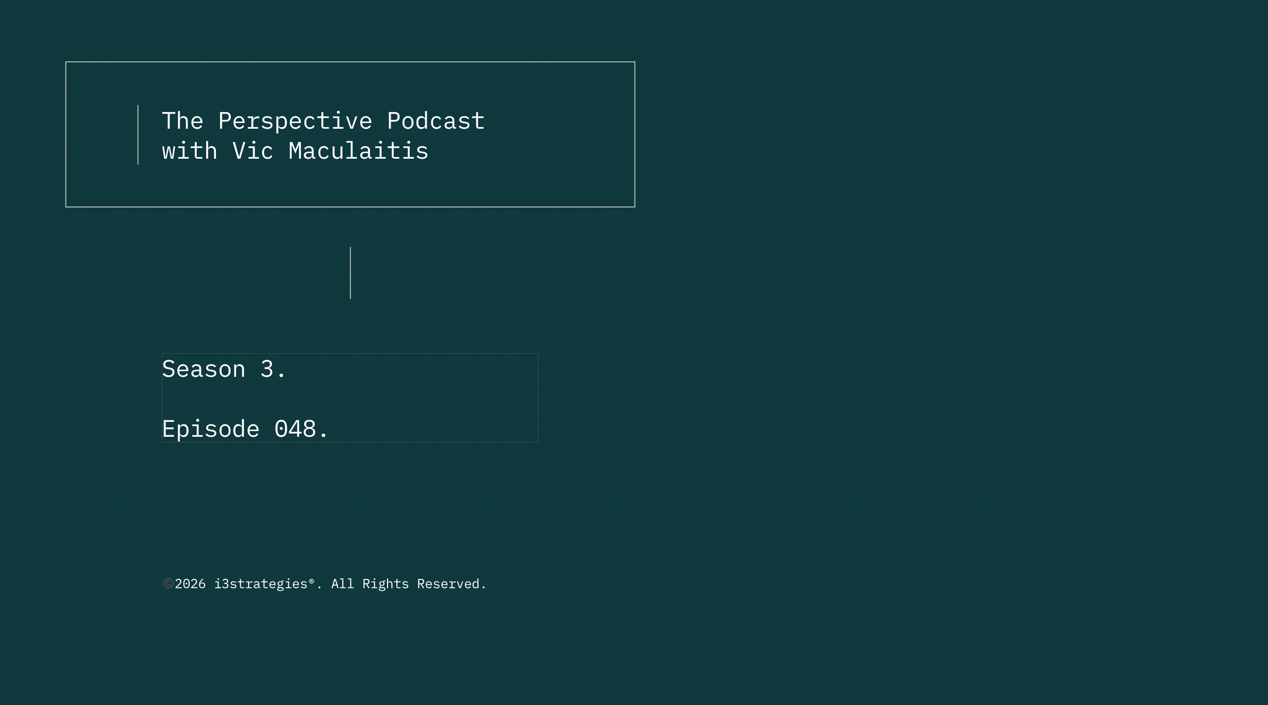Click the copyright symbol in the footer

point(167,583)
